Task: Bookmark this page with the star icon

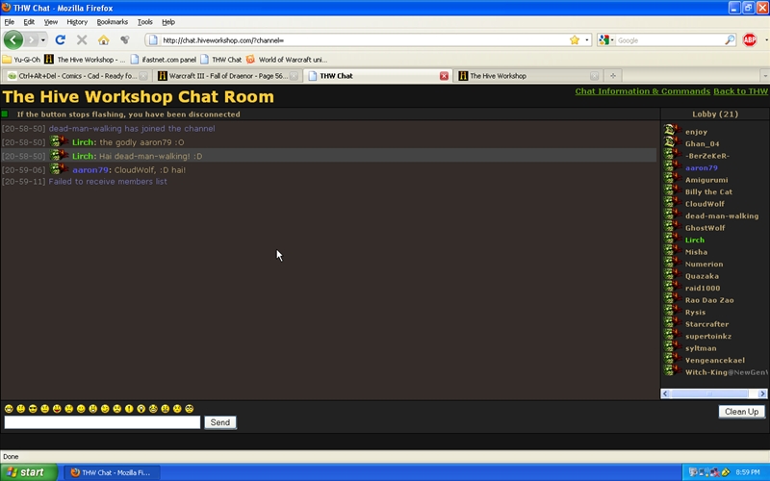Action: tap(575, 40)
